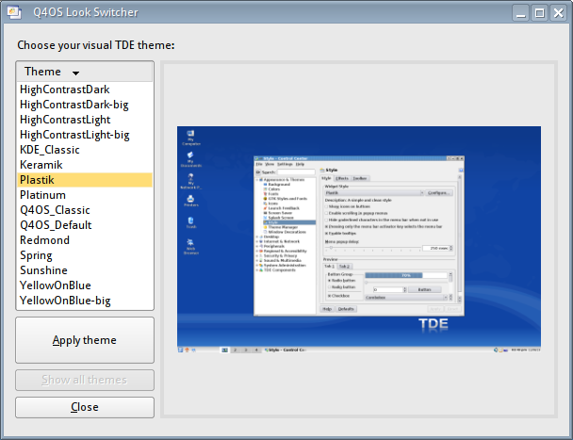The width and height of the screenshot is (573, 440).
Task: Select the Q4OS_Default theme
Action: pos(85,225)
